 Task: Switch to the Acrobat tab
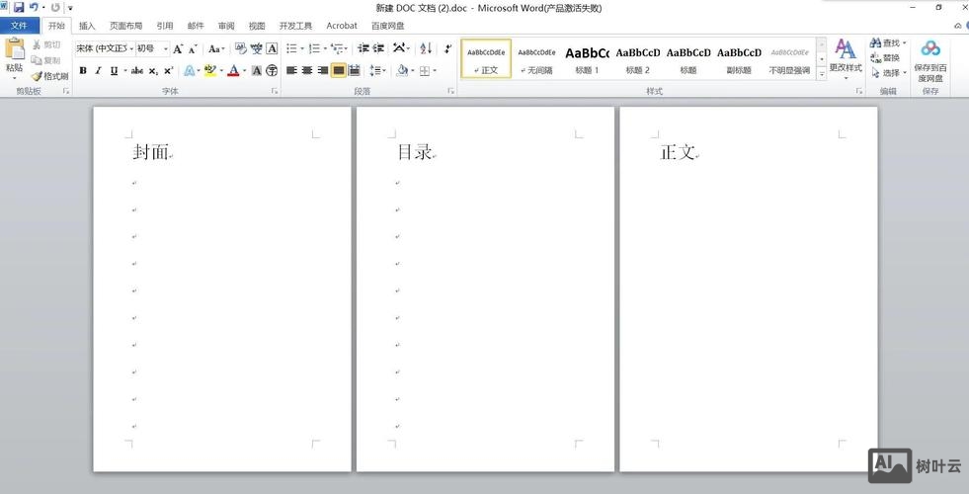tap(342, 26)
